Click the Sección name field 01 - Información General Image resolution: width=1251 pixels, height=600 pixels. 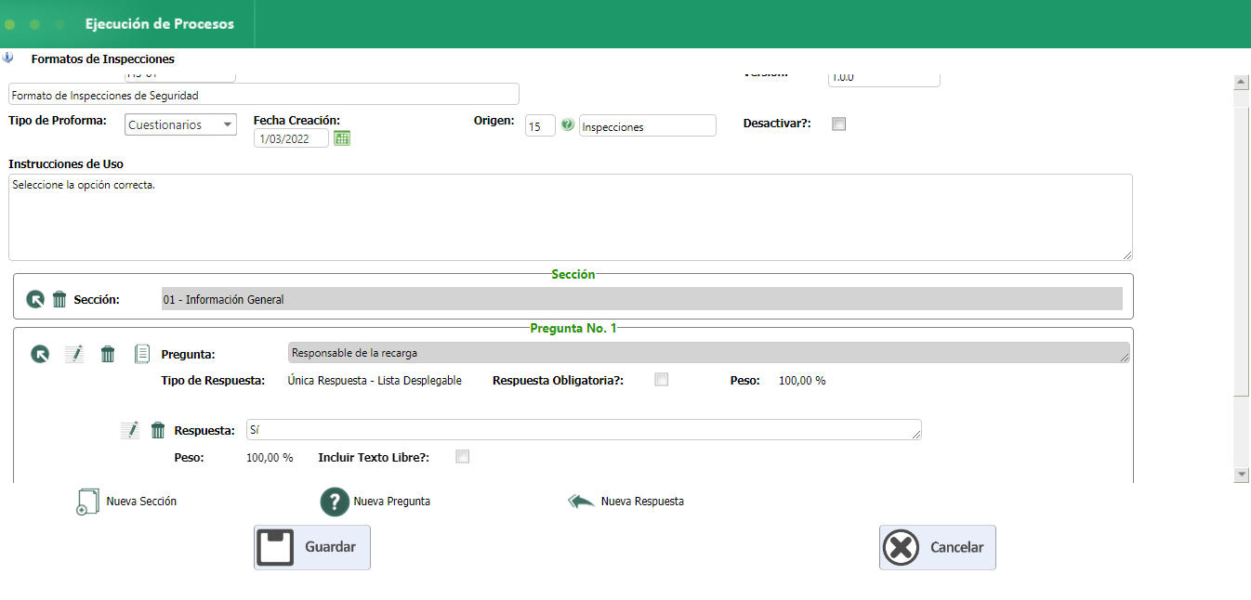click(x=641, y=299)
